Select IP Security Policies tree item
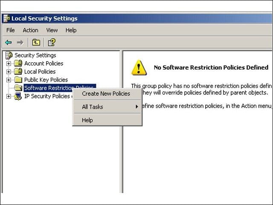 48,96
